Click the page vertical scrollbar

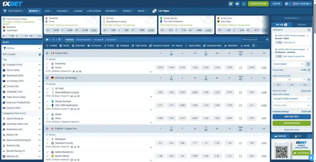(x=315, y=18)
